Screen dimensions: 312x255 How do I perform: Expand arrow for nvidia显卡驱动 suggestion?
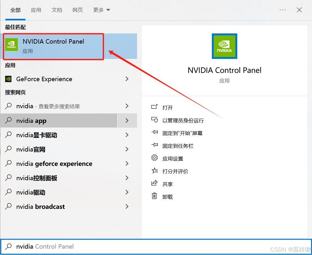click(127, 135)
